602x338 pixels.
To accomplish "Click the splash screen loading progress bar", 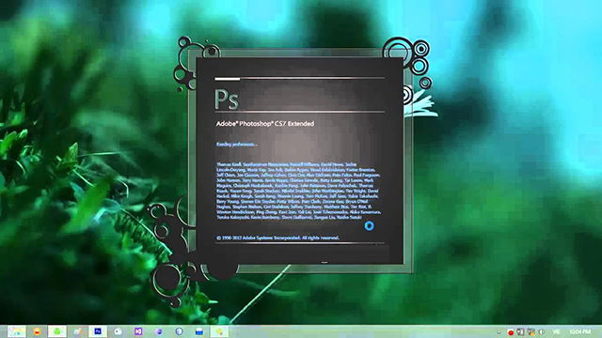I will (x=300, y=79).
